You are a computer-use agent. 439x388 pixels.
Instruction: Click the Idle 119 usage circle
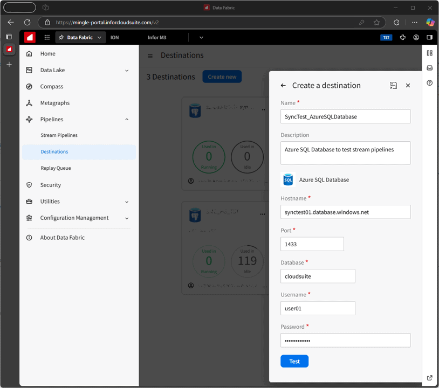coord(247,261)
